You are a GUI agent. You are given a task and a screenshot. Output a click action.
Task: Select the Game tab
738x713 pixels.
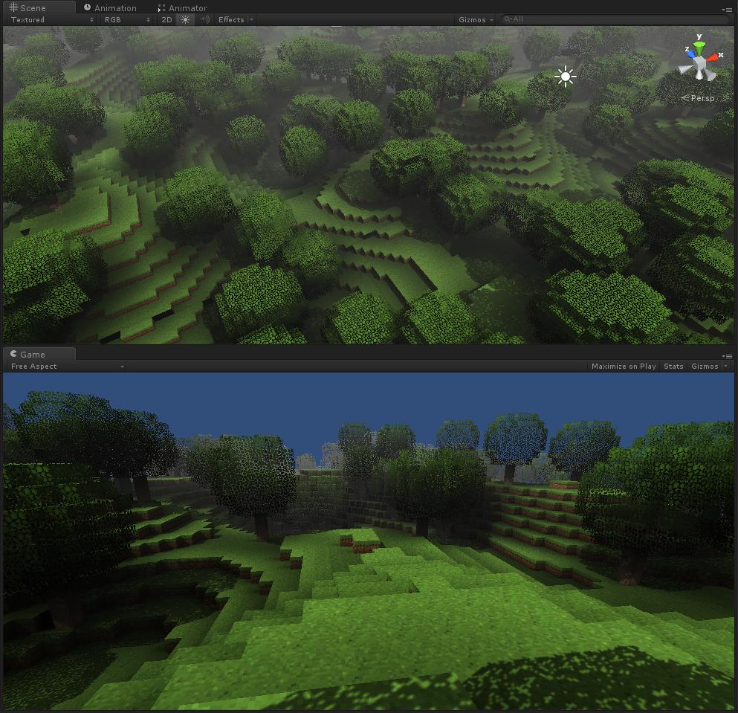(39, 354)
